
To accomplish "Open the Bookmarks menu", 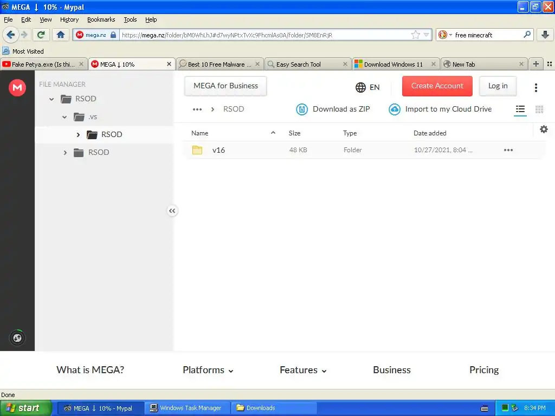I will click(x=101, y=19).
